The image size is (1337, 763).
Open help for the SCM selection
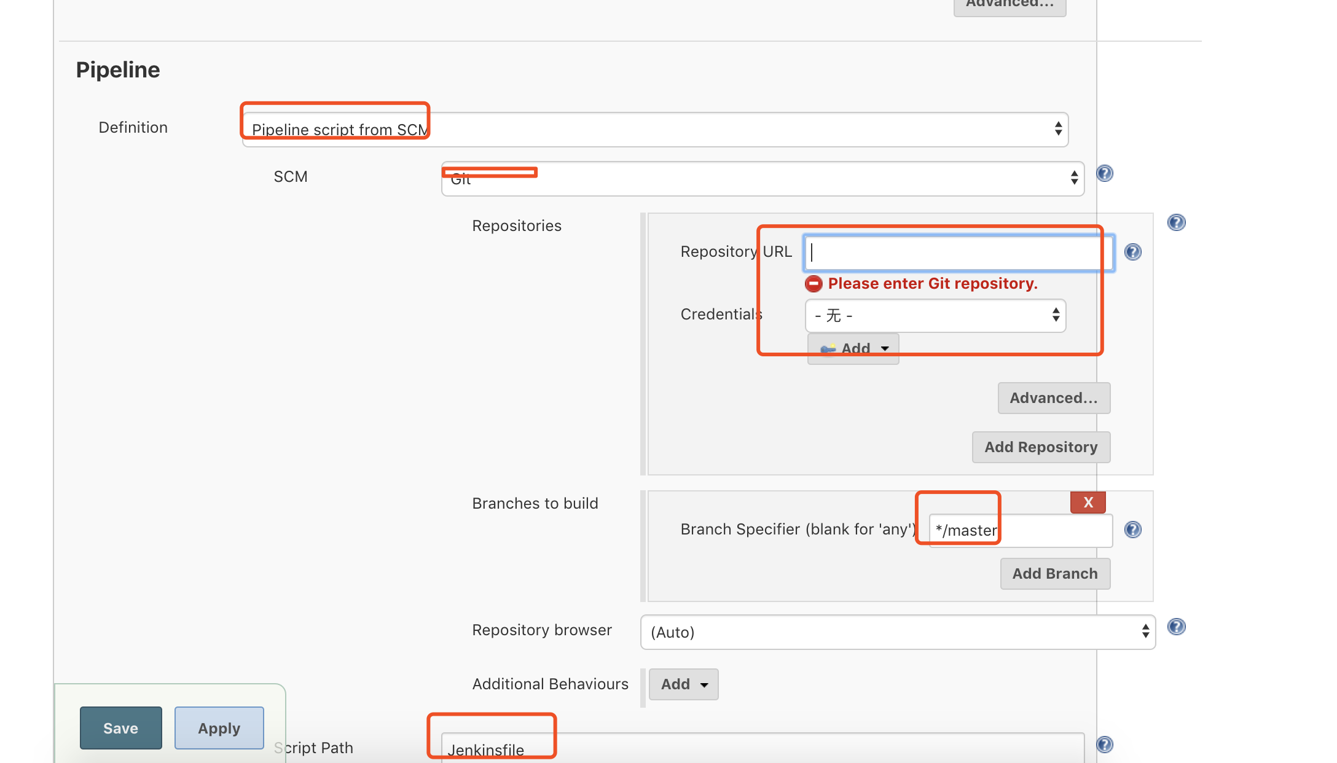pos(1104,173)
